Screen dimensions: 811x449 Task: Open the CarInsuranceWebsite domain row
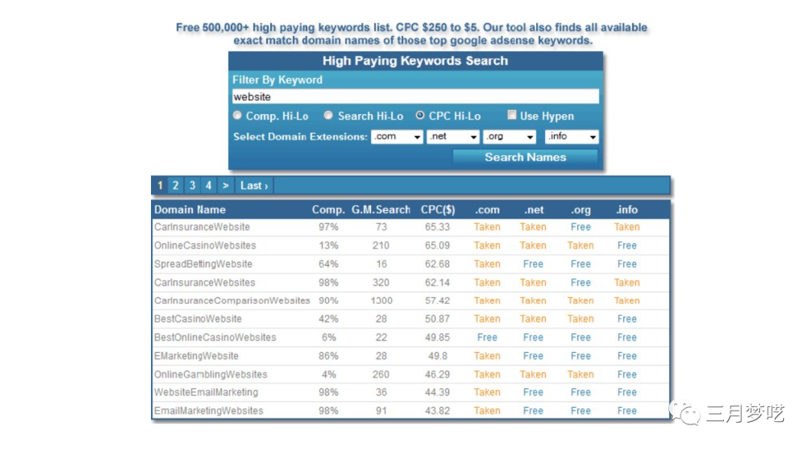coord(202,227)
